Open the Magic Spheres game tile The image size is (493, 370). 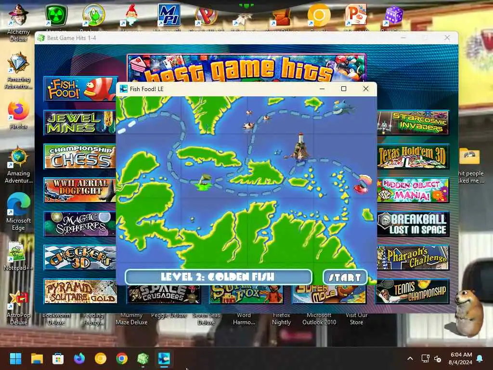(80, 225)
